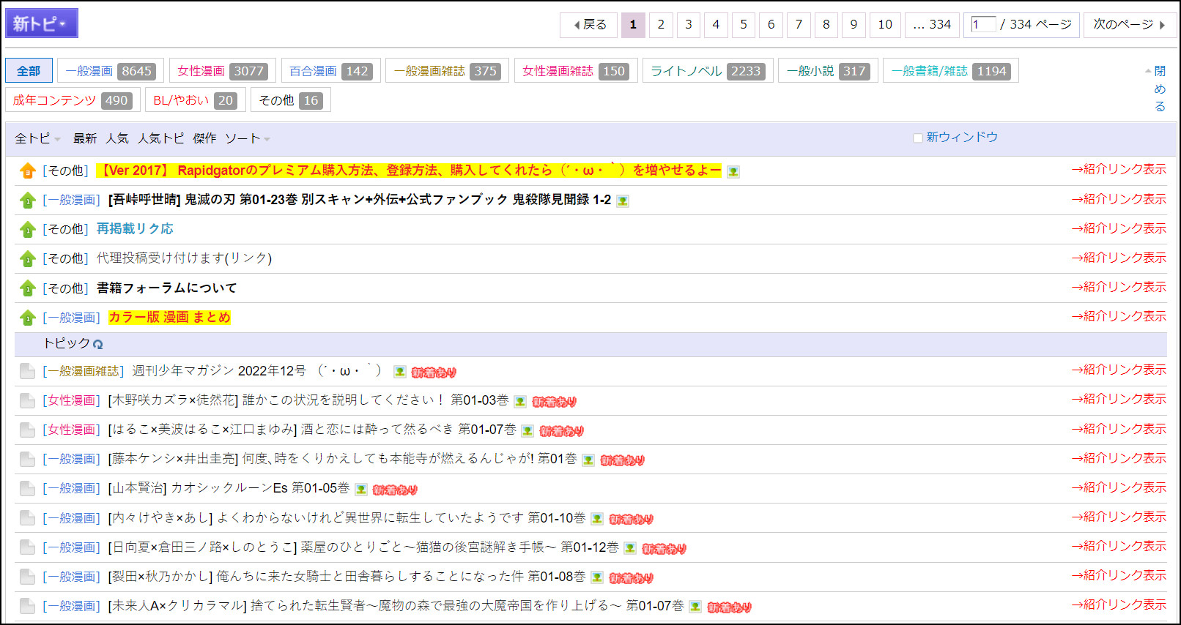Go to 次のページ
This screenshot has height=625, width=1181.
1130,25
